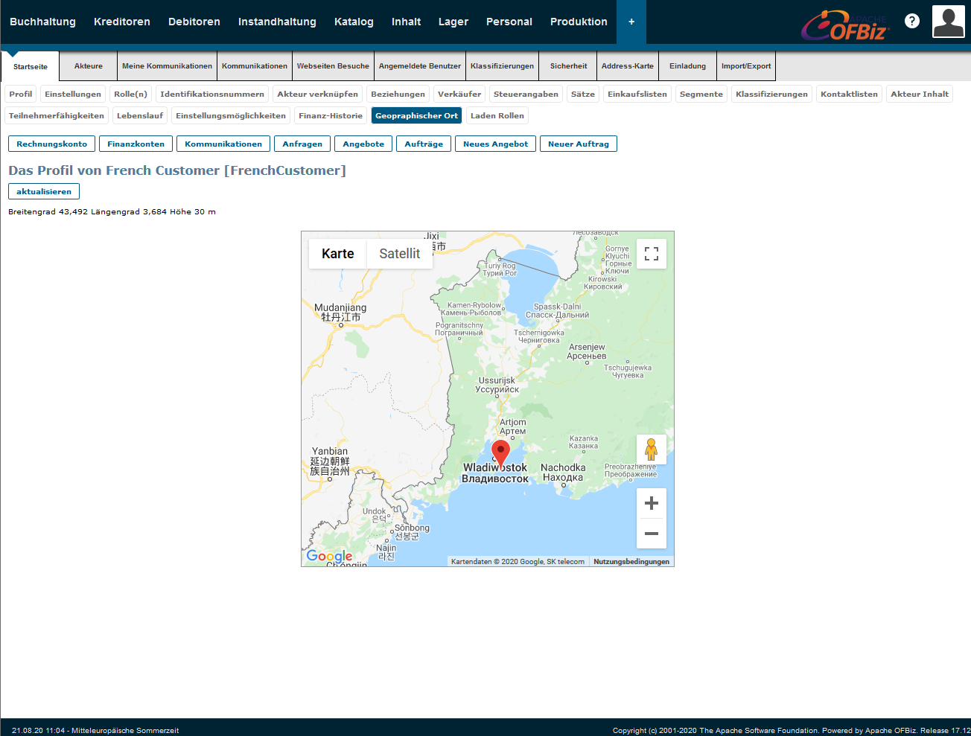Screen dimensions: 971x736
Task: Go to the Rolle(n) sub-tab
Action: [130, 94]
